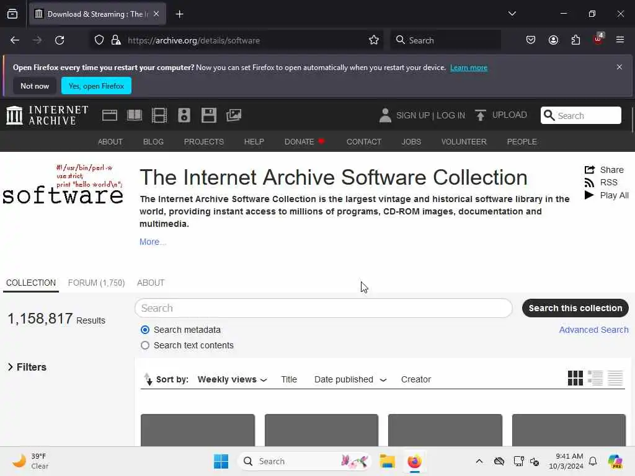Open Firefox View from tab bar

(x=12, y=14)
